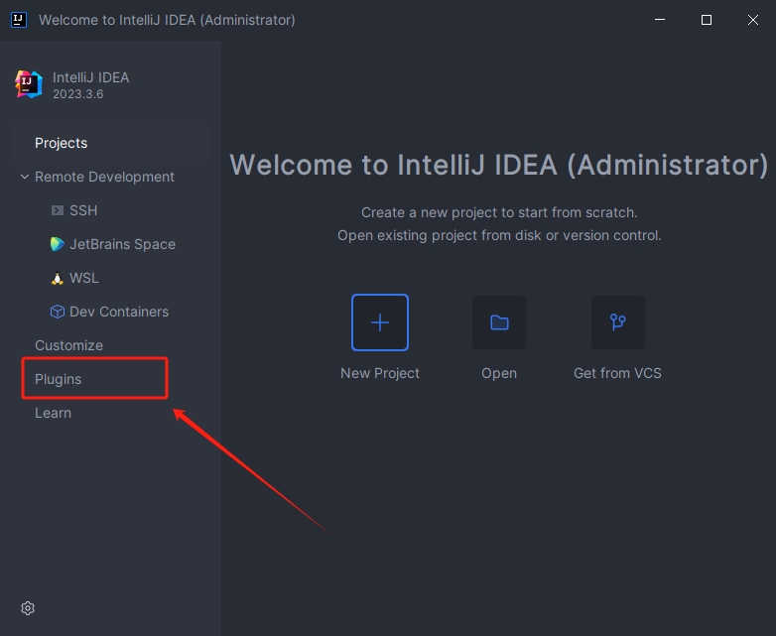Open the Customize tab

[x=68, y=345]
